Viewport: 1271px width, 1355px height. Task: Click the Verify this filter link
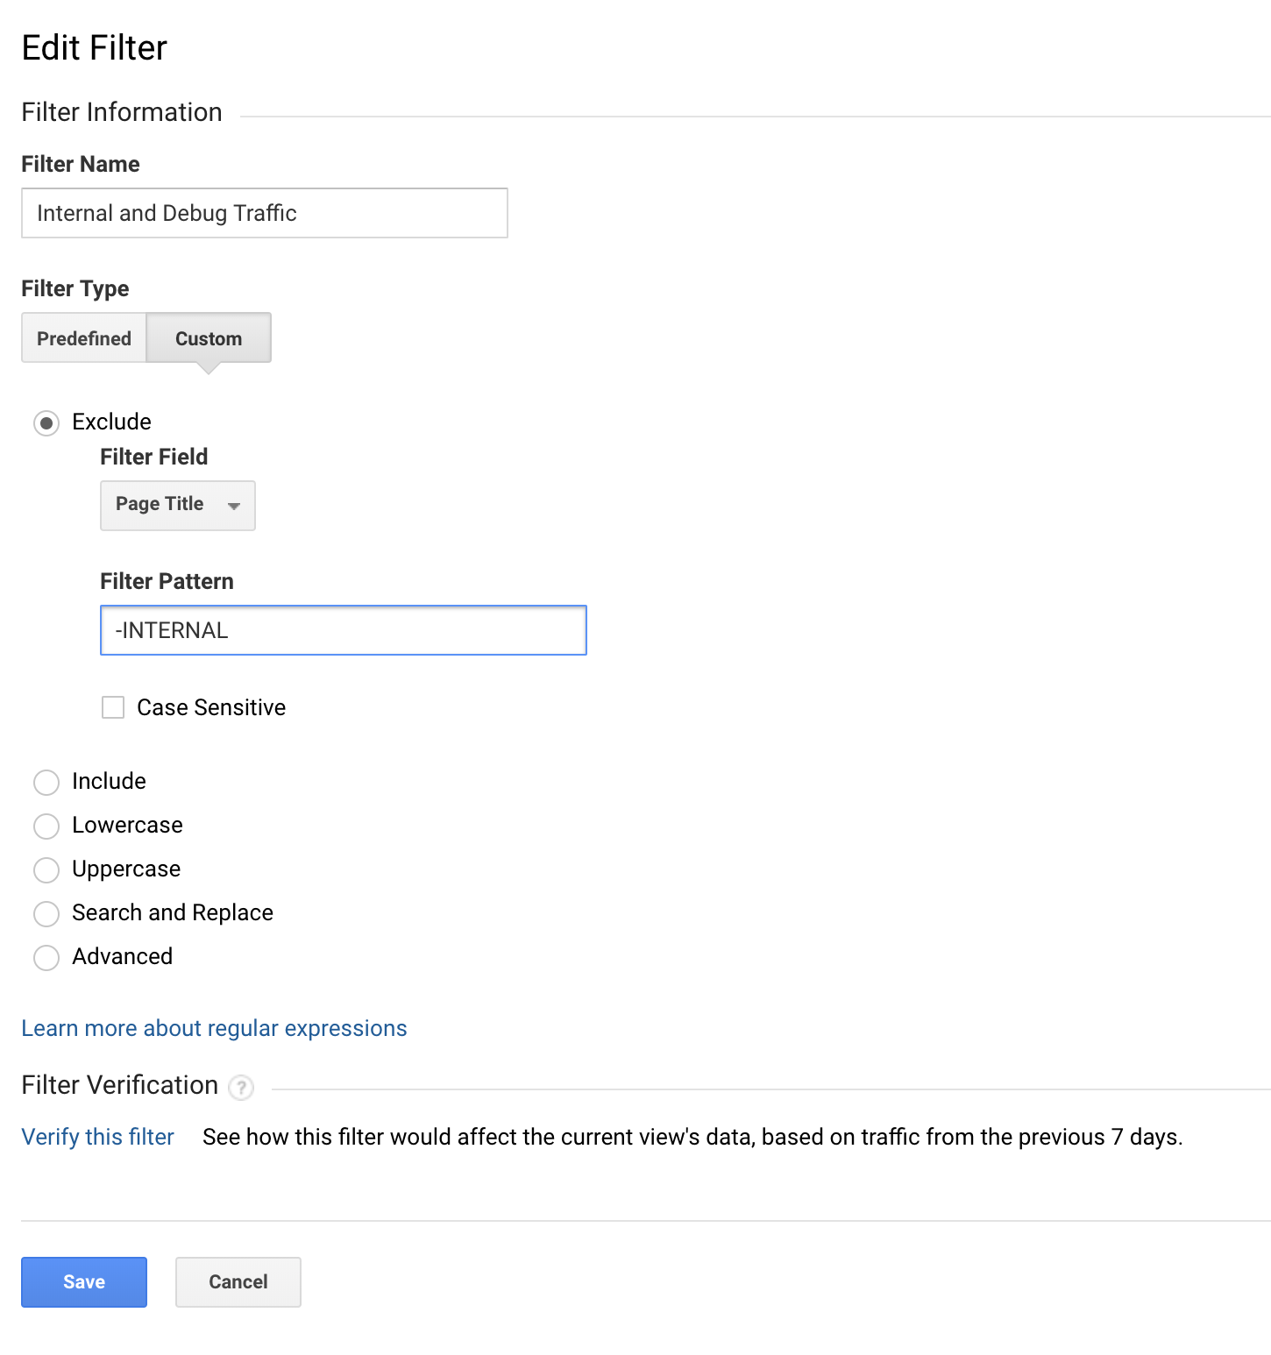(x=97, y=1137)
